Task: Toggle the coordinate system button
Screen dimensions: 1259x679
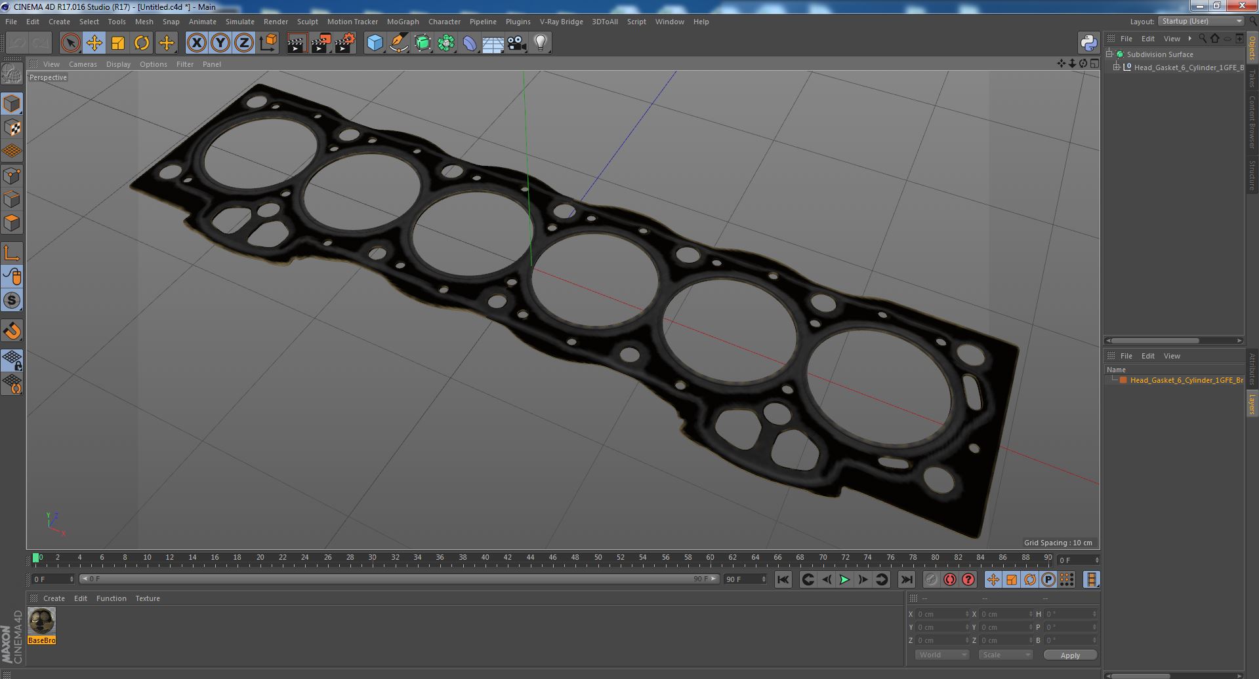Action: tap(268, 43)
